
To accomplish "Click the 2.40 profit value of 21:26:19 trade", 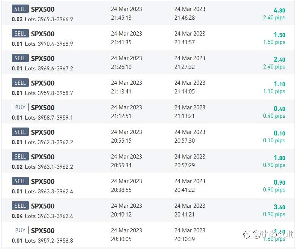I will [x=279, y=59].
